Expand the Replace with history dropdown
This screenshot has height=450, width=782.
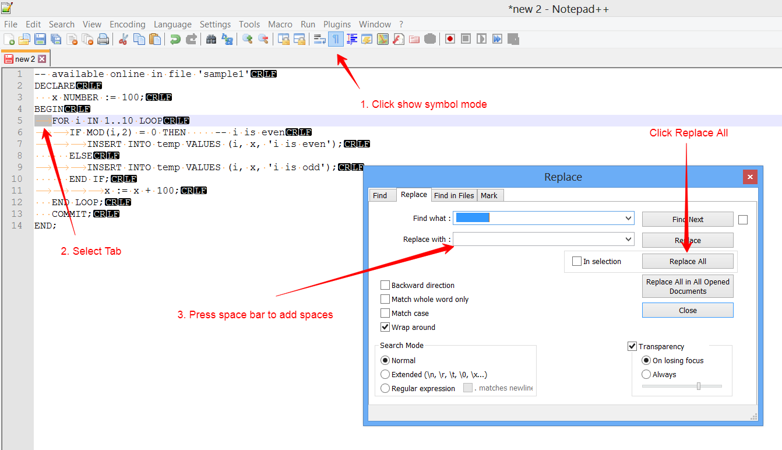[628, 239]
